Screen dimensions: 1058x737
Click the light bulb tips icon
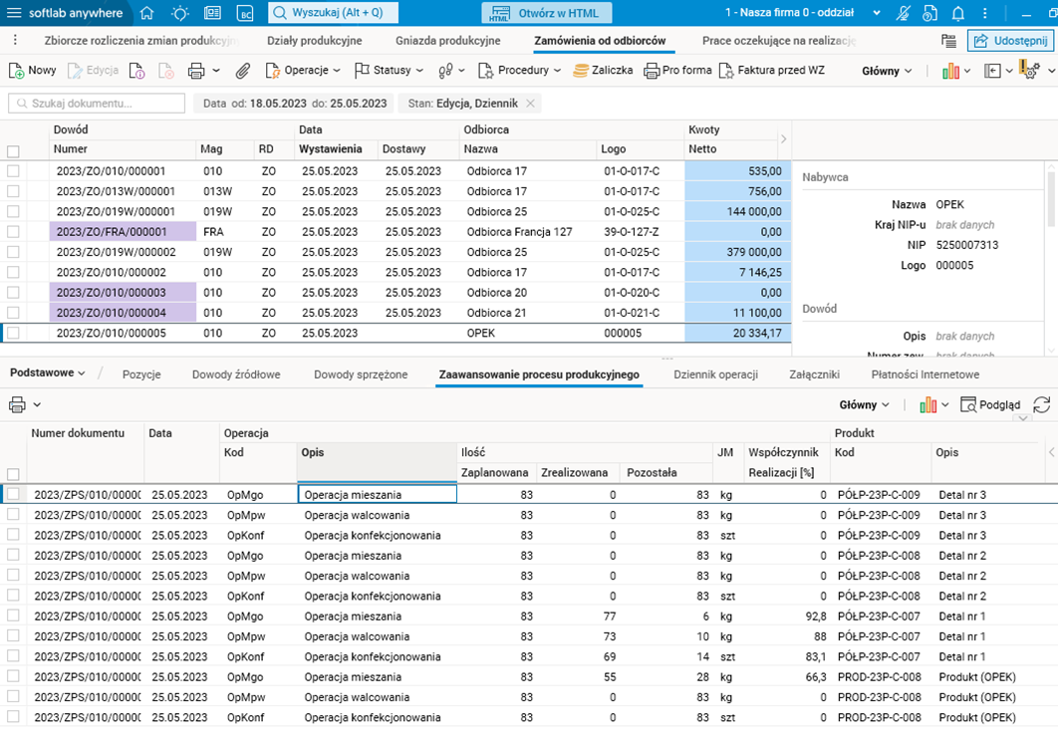coord(179,13)
